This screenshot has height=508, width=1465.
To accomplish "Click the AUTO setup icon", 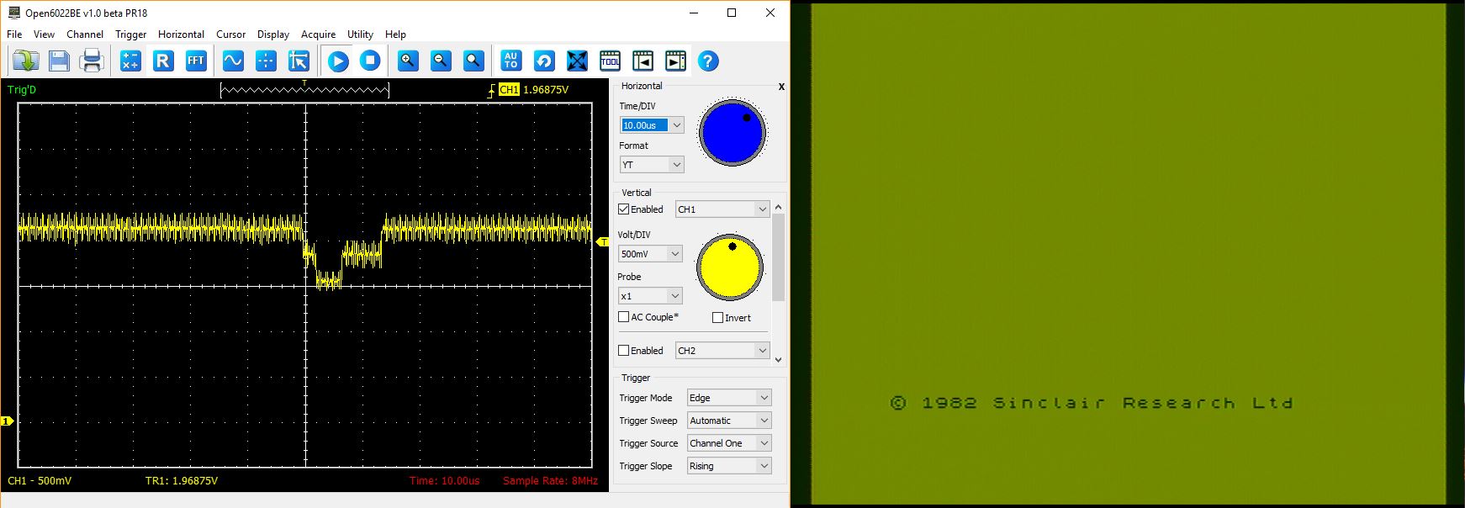I will click(510, 61).
